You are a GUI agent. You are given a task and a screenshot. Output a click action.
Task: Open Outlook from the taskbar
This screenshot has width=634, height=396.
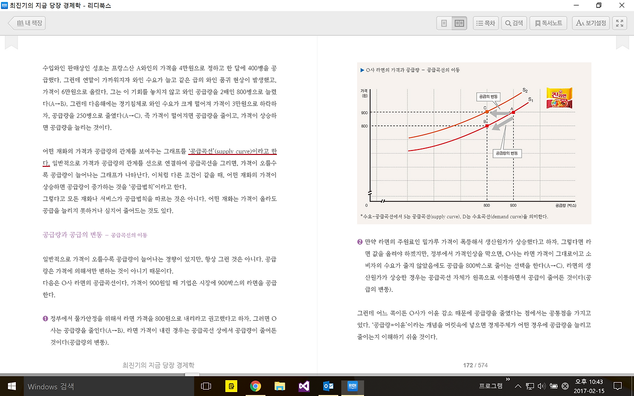pyautogui.click(x=328, y=386)
